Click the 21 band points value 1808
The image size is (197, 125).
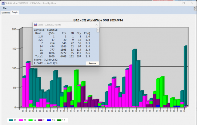coord(63,50)
